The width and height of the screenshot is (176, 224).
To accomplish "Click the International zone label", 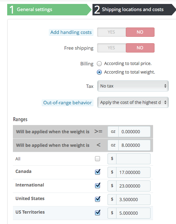I will [30, 185].
